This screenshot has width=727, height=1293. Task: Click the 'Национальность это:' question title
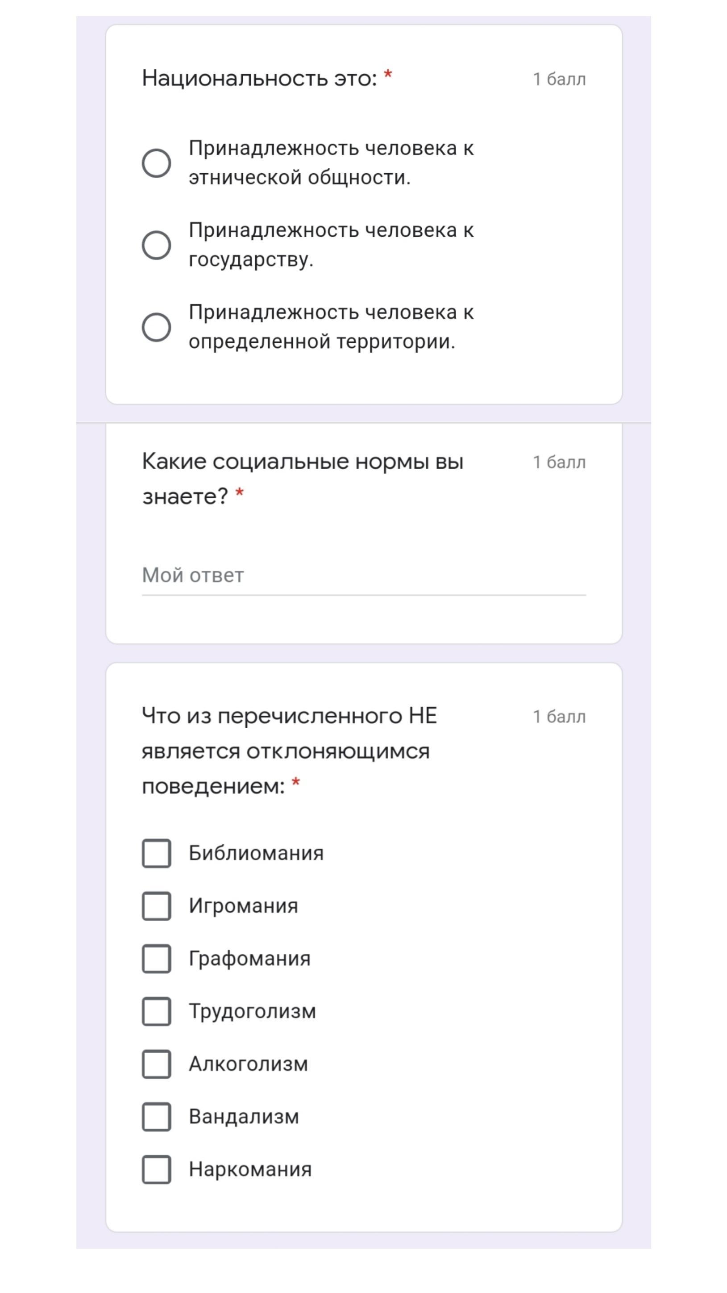click(259, 78)
